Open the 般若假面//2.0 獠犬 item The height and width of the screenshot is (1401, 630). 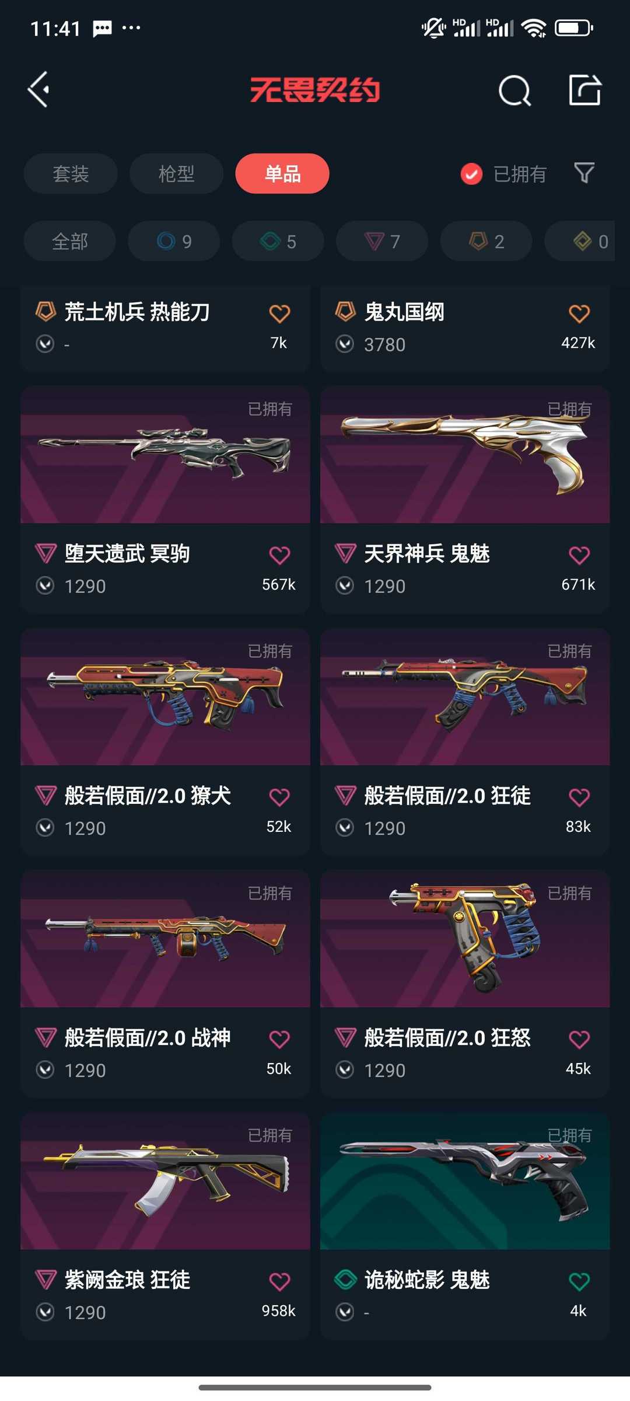click(165, 743)
